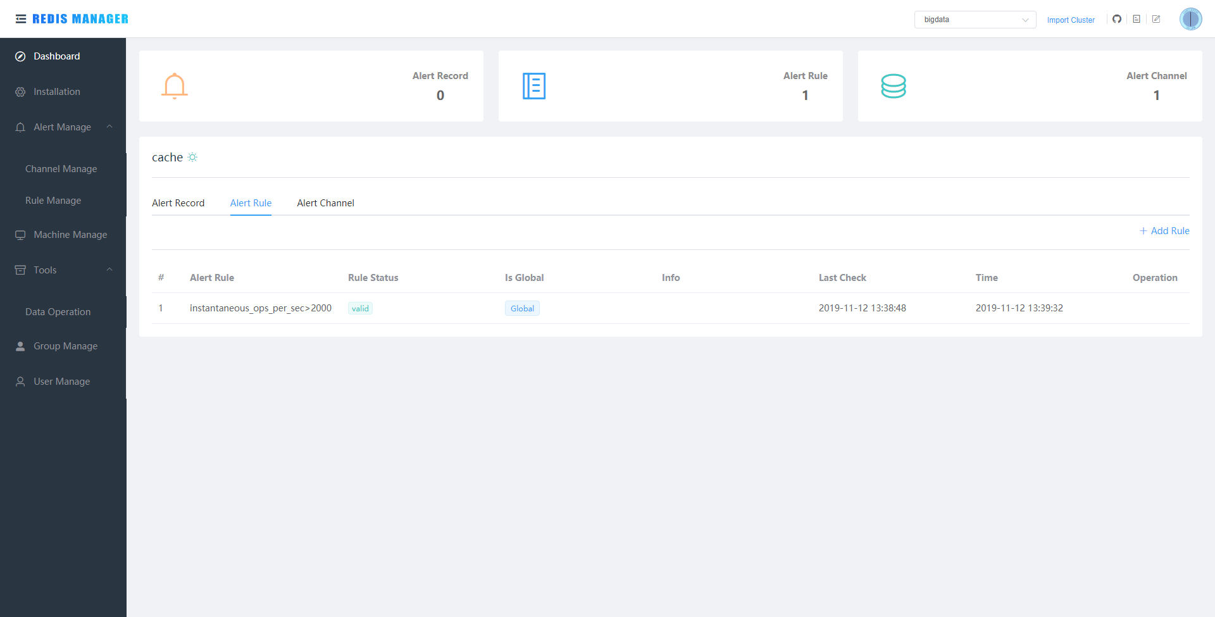Click the Installation gear icon in sidebar
Screen dimensions: 1215x617
20,92
